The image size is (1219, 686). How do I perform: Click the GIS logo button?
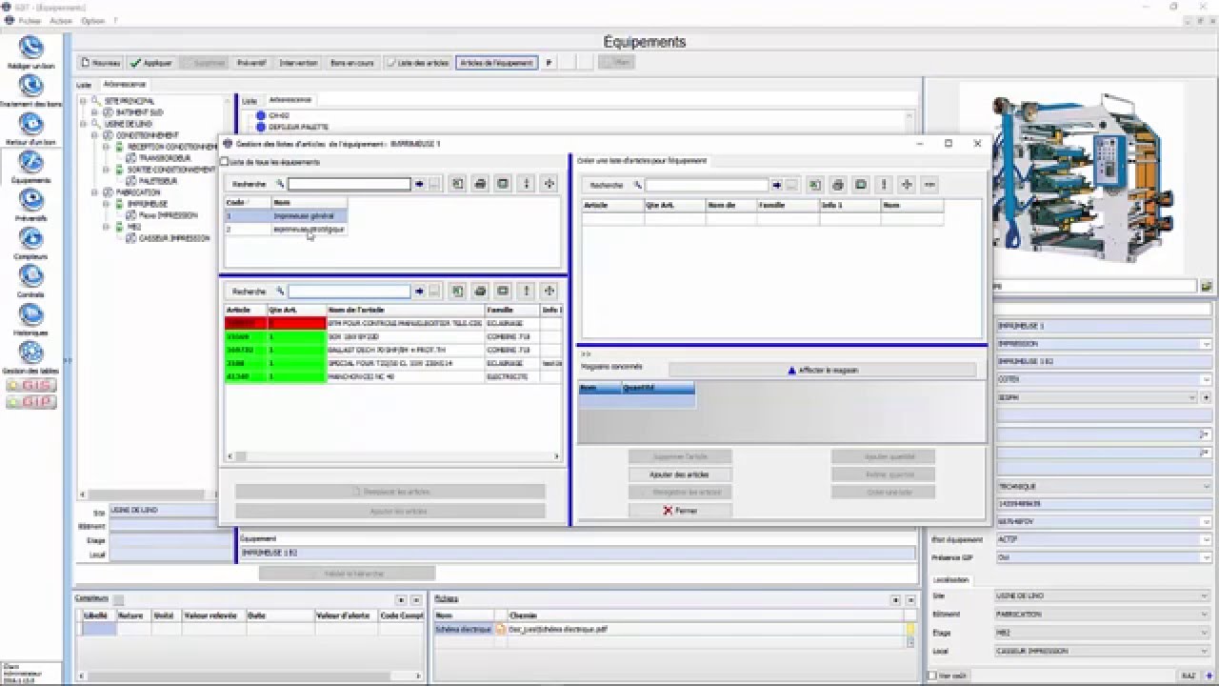pos(31,385)
